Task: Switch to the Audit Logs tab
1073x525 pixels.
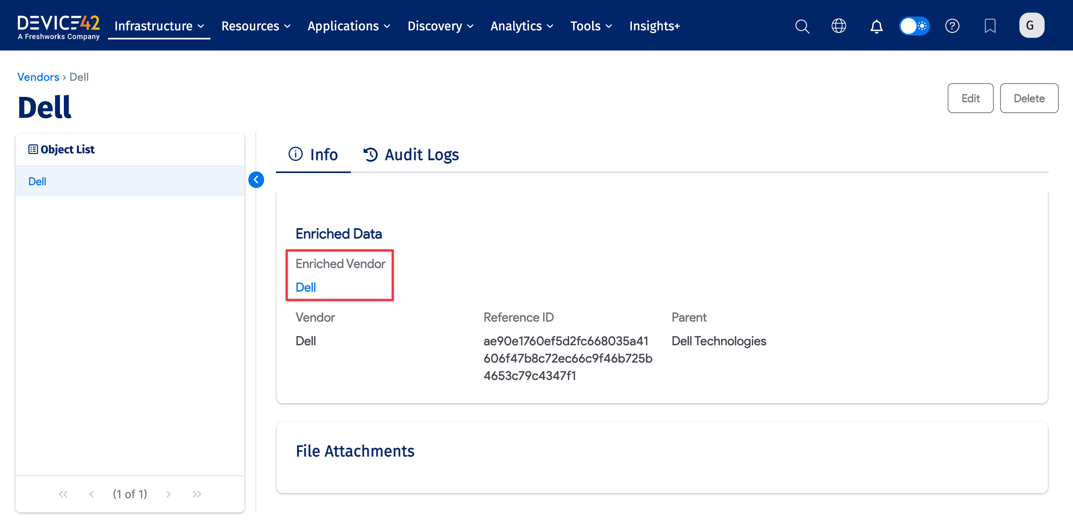Action: [411, 155]
